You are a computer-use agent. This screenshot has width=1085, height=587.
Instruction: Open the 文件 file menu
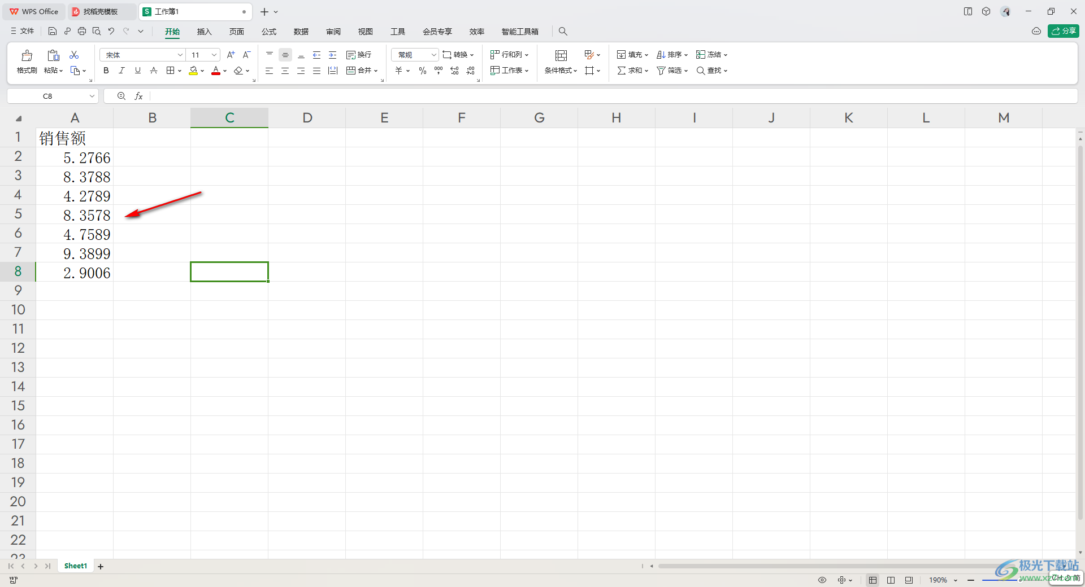(23, 32)
